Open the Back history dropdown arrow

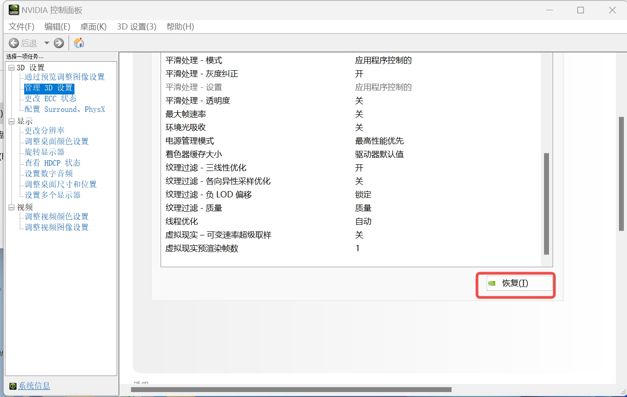point(47,43)
